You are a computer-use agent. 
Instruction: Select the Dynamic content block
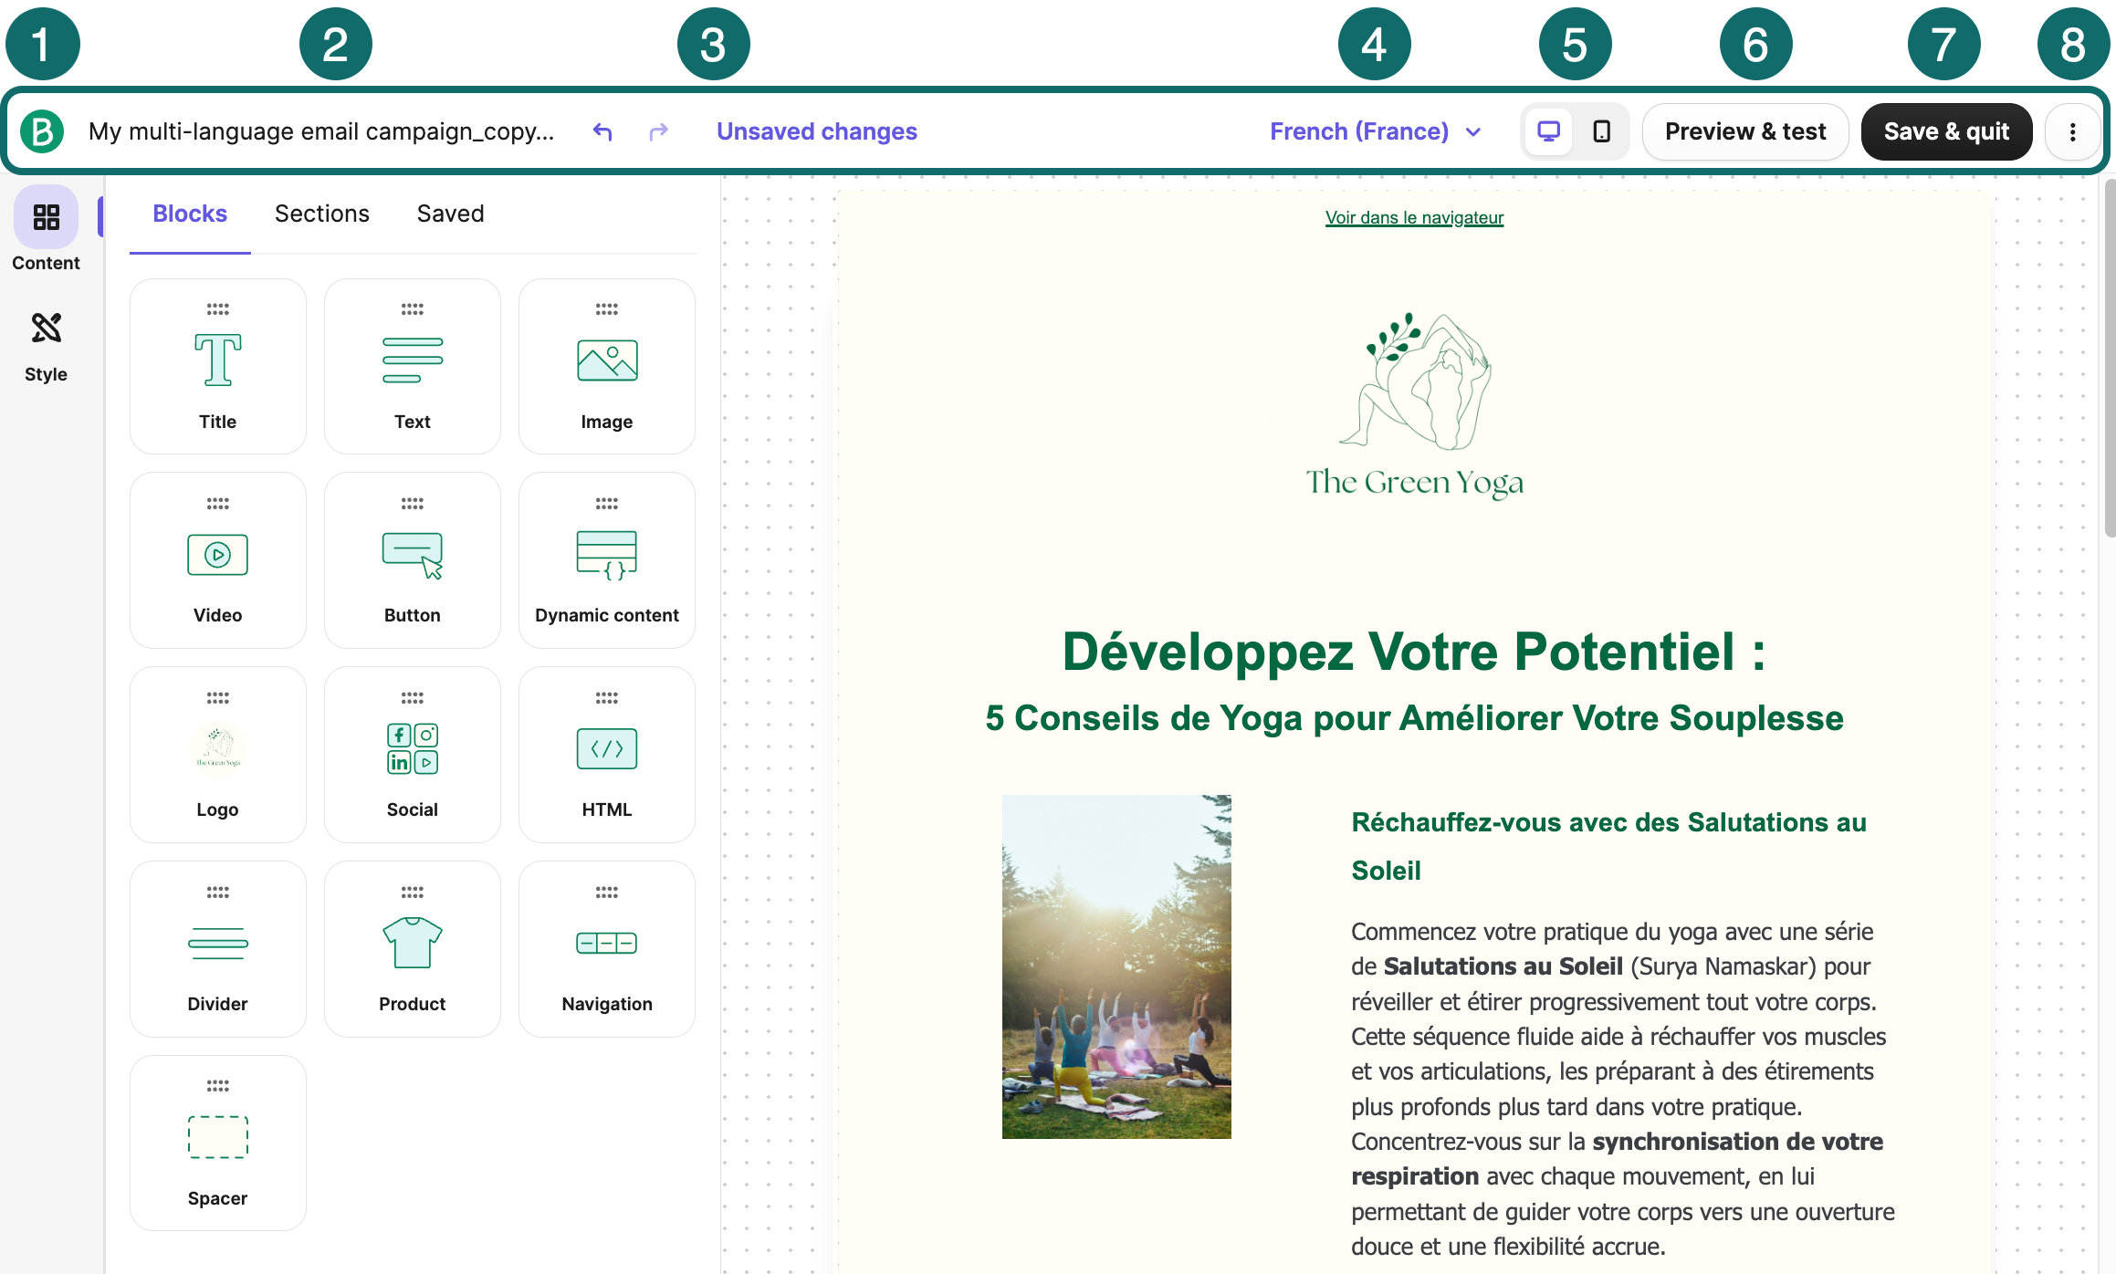[606, 559]
